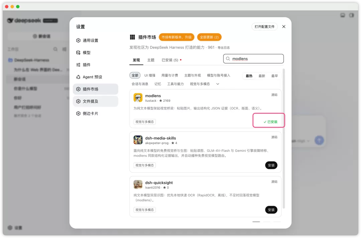
Task: Select 插件市场 in the settings sidebar
Action: (x=96, y=89)
